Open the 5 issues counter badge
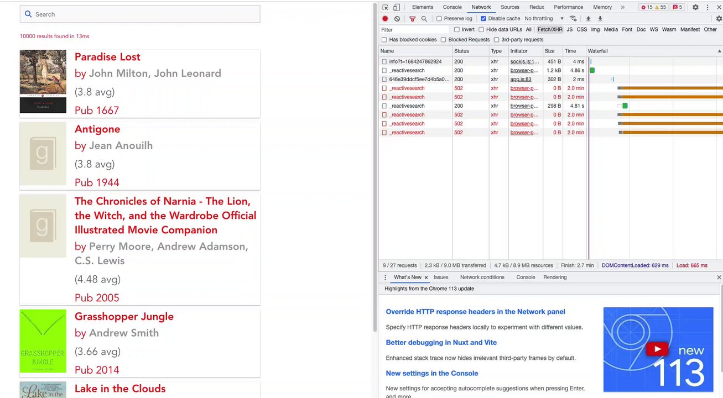The height and width of the screenshot is (398, 723). click(677, 7)
